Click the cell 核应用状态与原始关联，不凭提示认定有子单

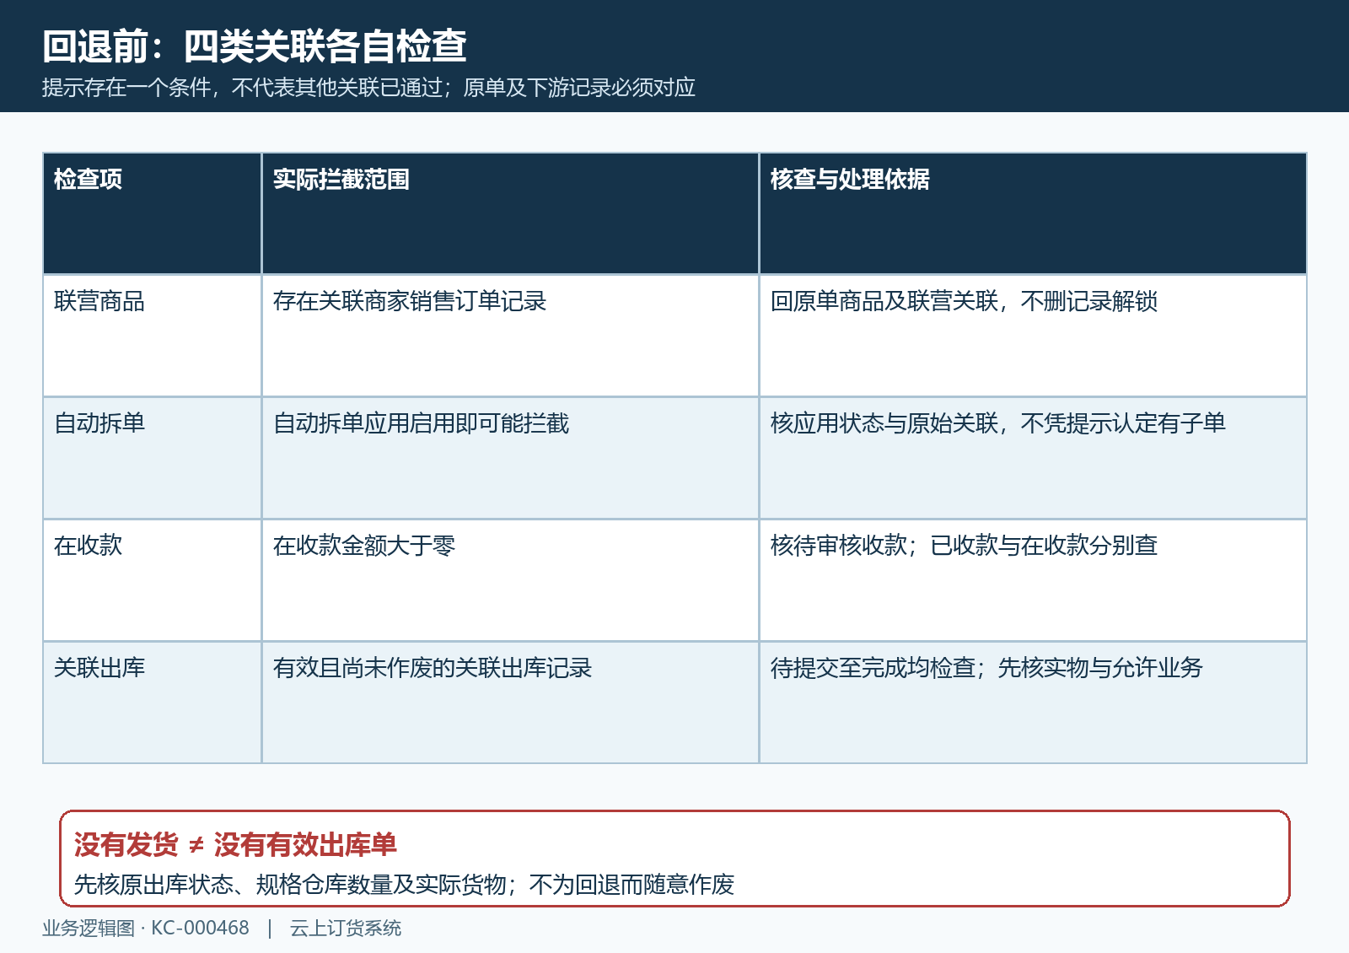pyautogui.click(x=1033, y=458)
